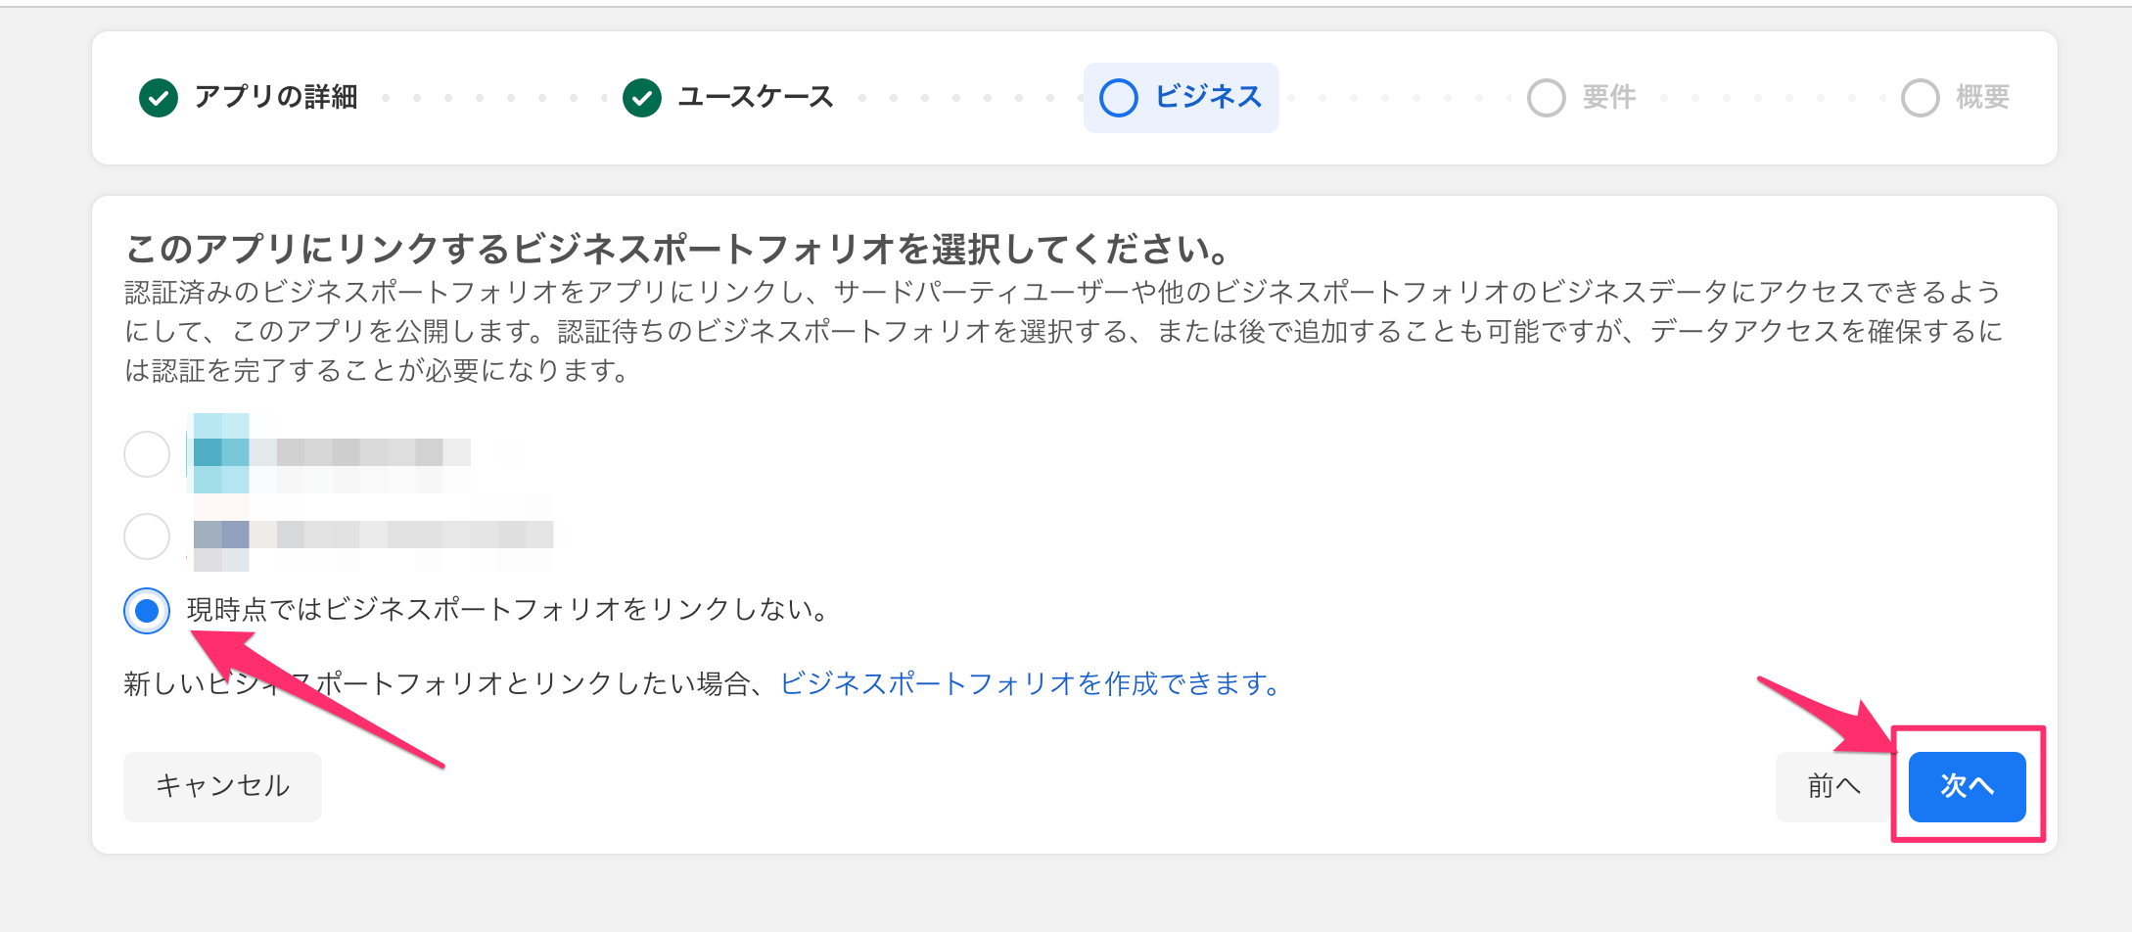
Task: Click the first portfolio's teal thumbnail
Action: (x=221, y=453)
